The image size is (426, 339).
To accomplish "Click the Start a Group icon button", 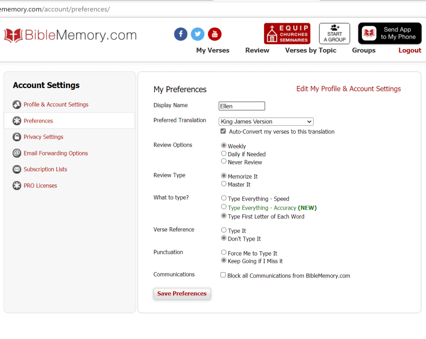I will (334, 33).
